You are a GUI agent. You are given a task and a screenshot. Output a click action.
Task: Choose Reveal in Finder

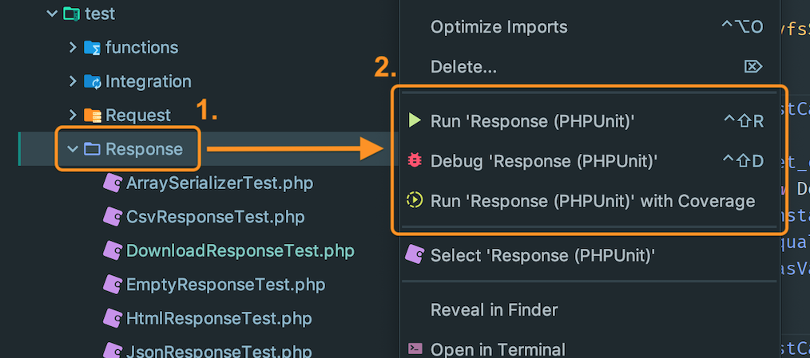click(590, 309)
